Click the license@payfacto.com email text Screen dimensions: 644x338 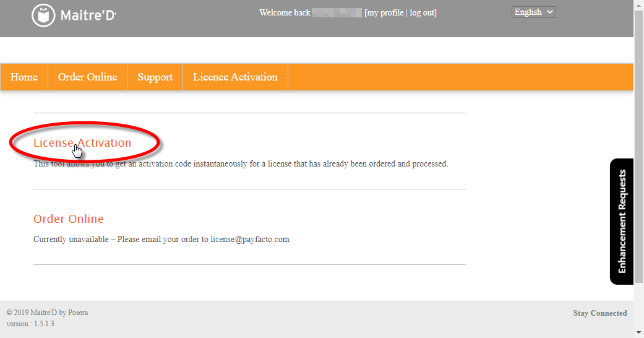(250, 240)
